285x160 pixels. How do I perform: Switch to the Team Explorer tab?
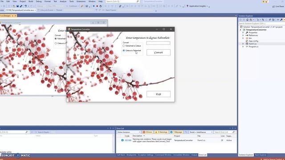tap(261, 155)
